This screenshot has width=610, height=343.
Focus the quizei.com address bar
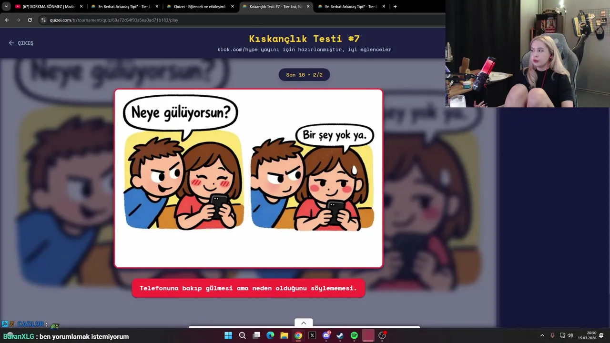(238, 20)
